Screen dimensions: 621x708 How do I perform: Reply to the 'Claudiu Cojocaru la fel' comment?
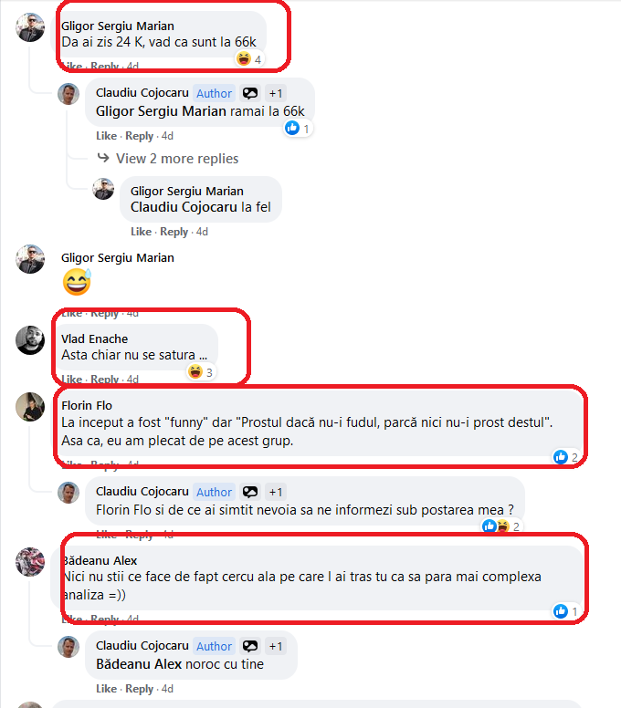(174, 232)
